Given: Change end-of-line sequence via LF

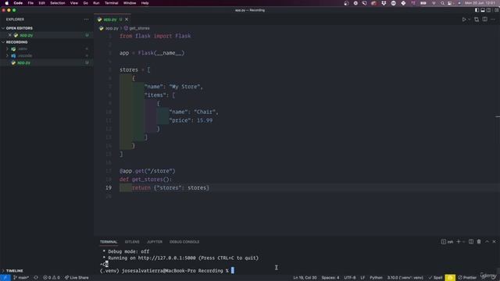Looking at the screenshot, I should point(362,278).
